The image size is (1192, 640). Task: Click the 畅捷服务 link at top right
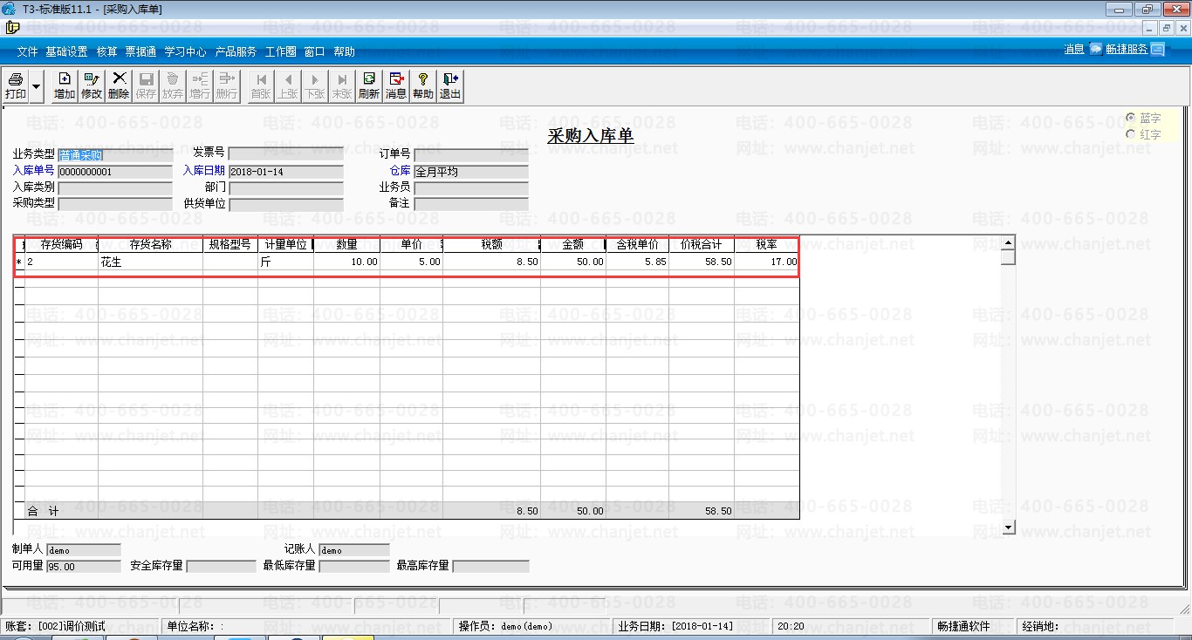pyautogui.click(x=1127, y=49)
